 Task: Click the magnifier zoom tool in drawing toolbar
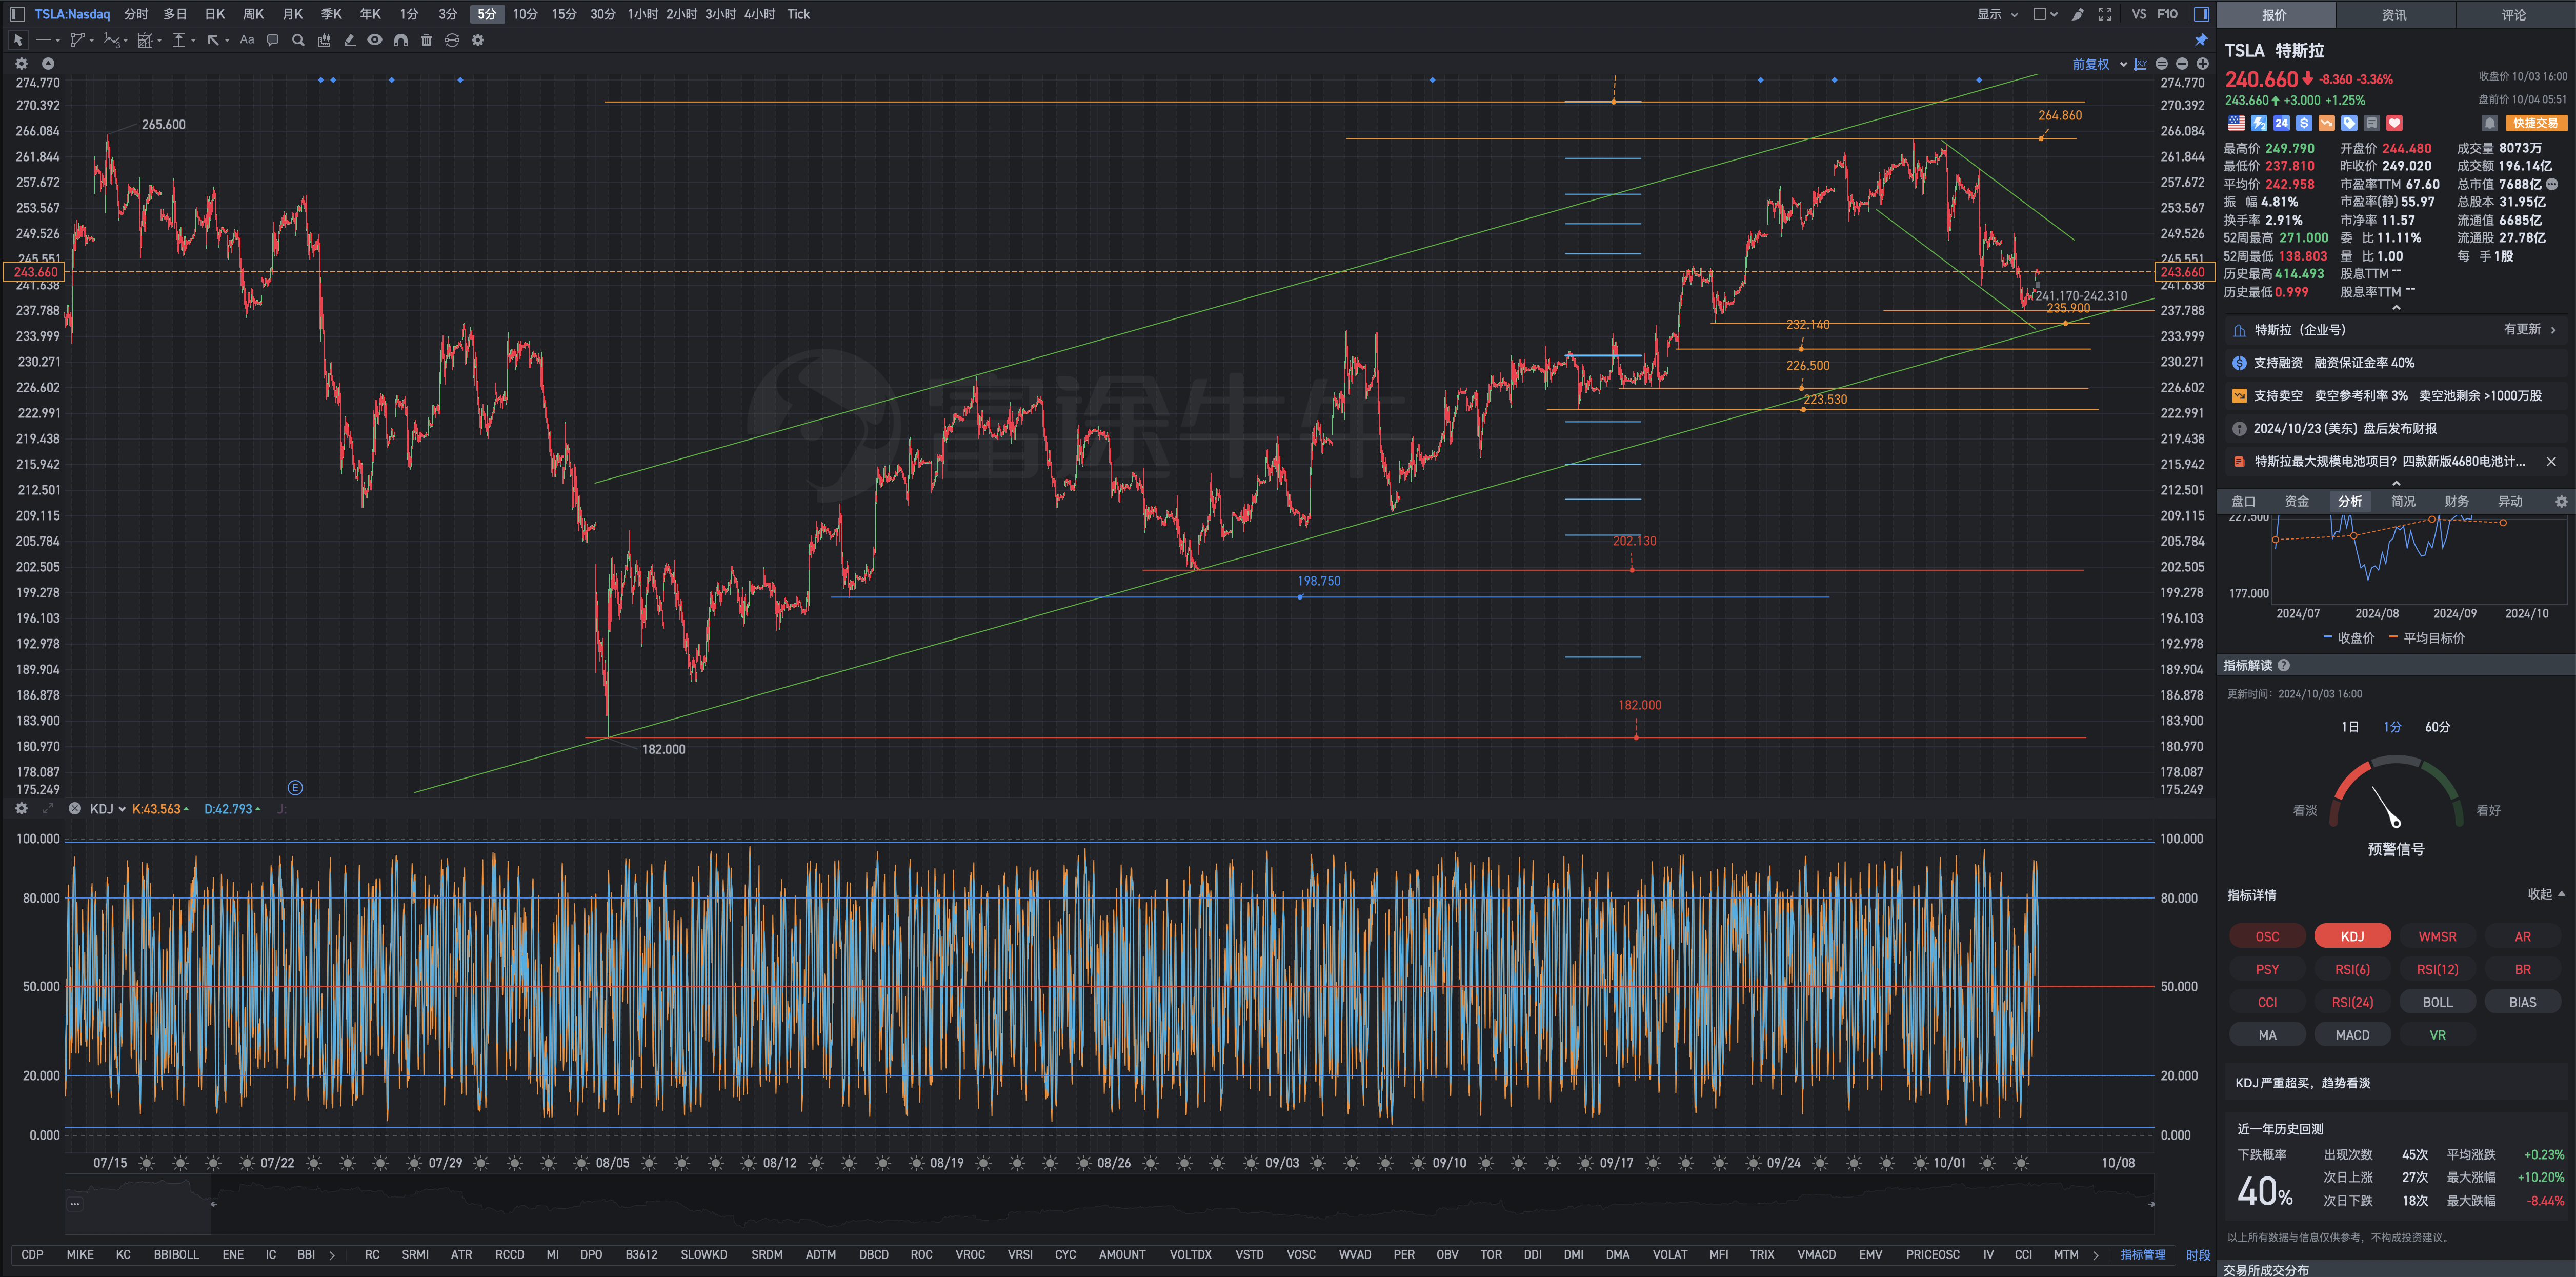(298, 40)
